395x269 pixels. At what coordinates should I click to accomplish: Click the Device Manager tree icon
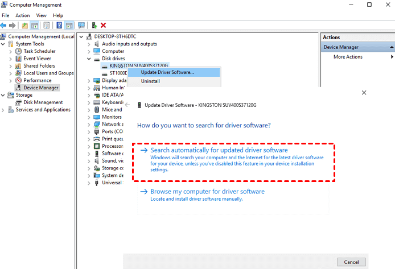(18, 88)
